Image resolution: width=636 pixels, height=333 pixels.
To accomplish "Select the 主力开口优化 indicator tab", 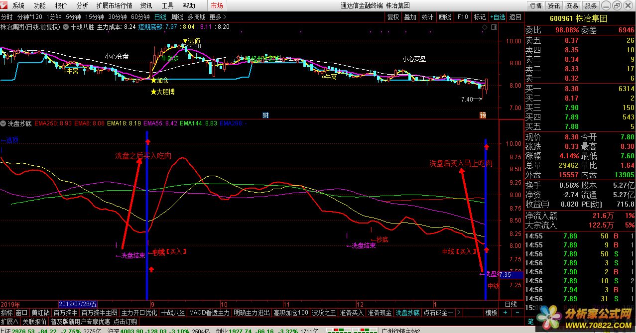I will tap(139, 313).
